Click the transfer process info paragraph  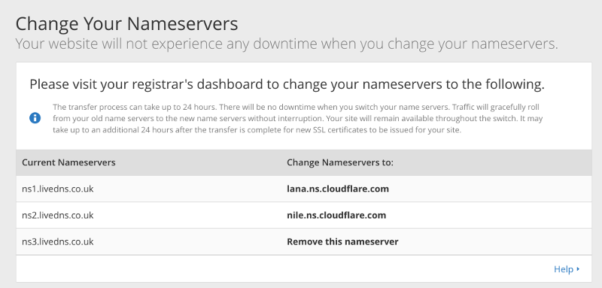297,118
